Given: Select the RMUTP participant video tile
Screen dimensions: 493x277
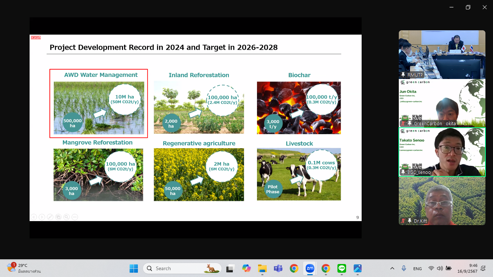Looking at the screenshot, I should pos(442,54).
